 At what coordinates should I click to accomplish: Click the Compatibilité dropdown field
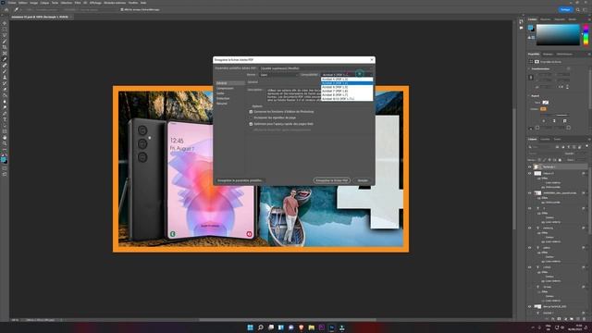[347, 75]
